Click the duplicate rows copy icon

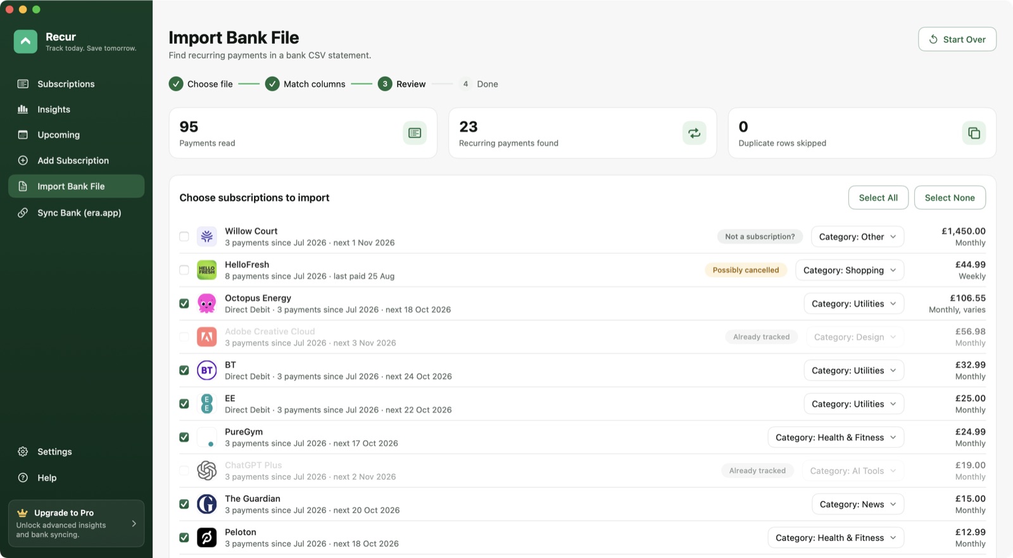[x=974, y=133]
